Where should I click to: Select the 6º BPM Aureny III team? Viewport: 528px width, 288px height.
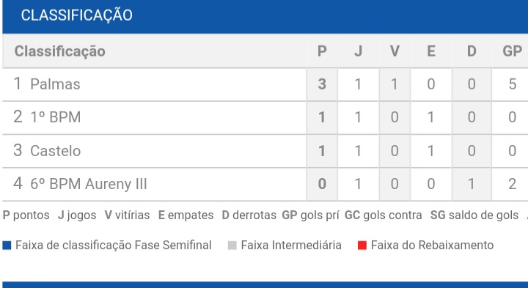89,185
